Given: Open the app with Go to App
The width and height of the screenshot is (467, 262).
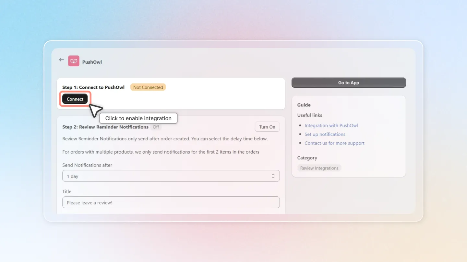Looking at the screenshot, I should (x=349, y=82).
